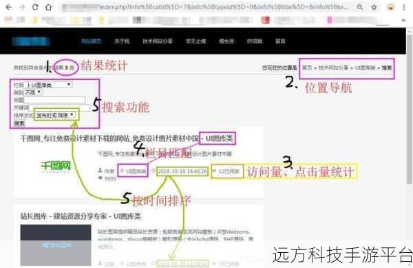
Task: Click the author person icon in 千图网 result
Action: point(100,171)
